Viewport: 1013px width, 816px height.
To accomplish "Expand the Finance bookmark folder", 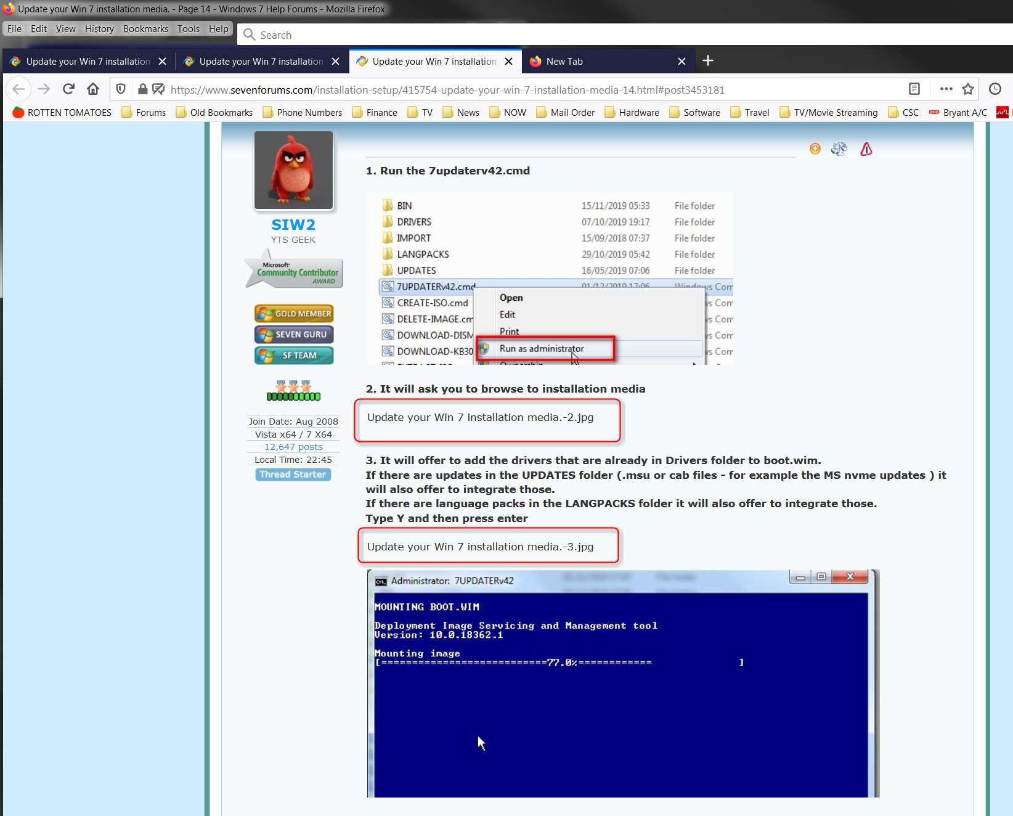I will 375,112.
